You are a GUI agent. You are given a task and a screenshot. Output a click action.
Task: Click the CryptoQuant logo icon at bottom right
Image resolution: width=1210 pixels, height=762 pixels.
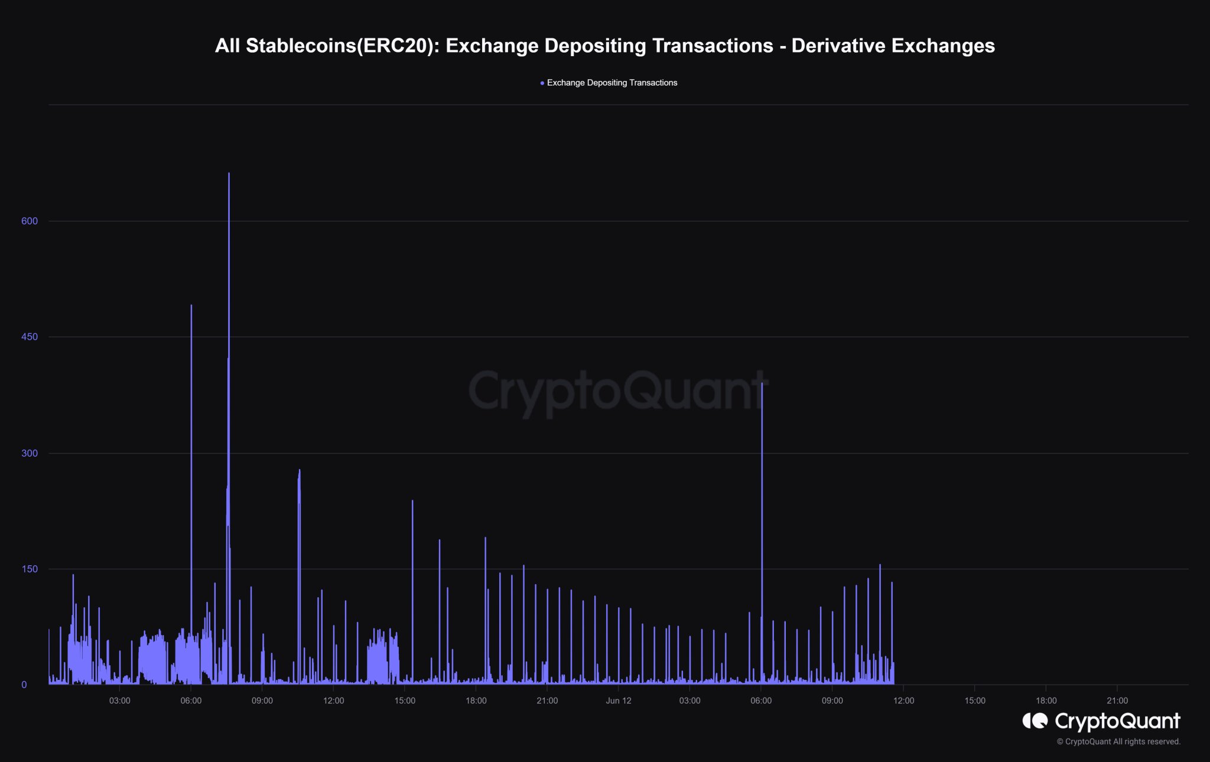(x=1035, y=721)
